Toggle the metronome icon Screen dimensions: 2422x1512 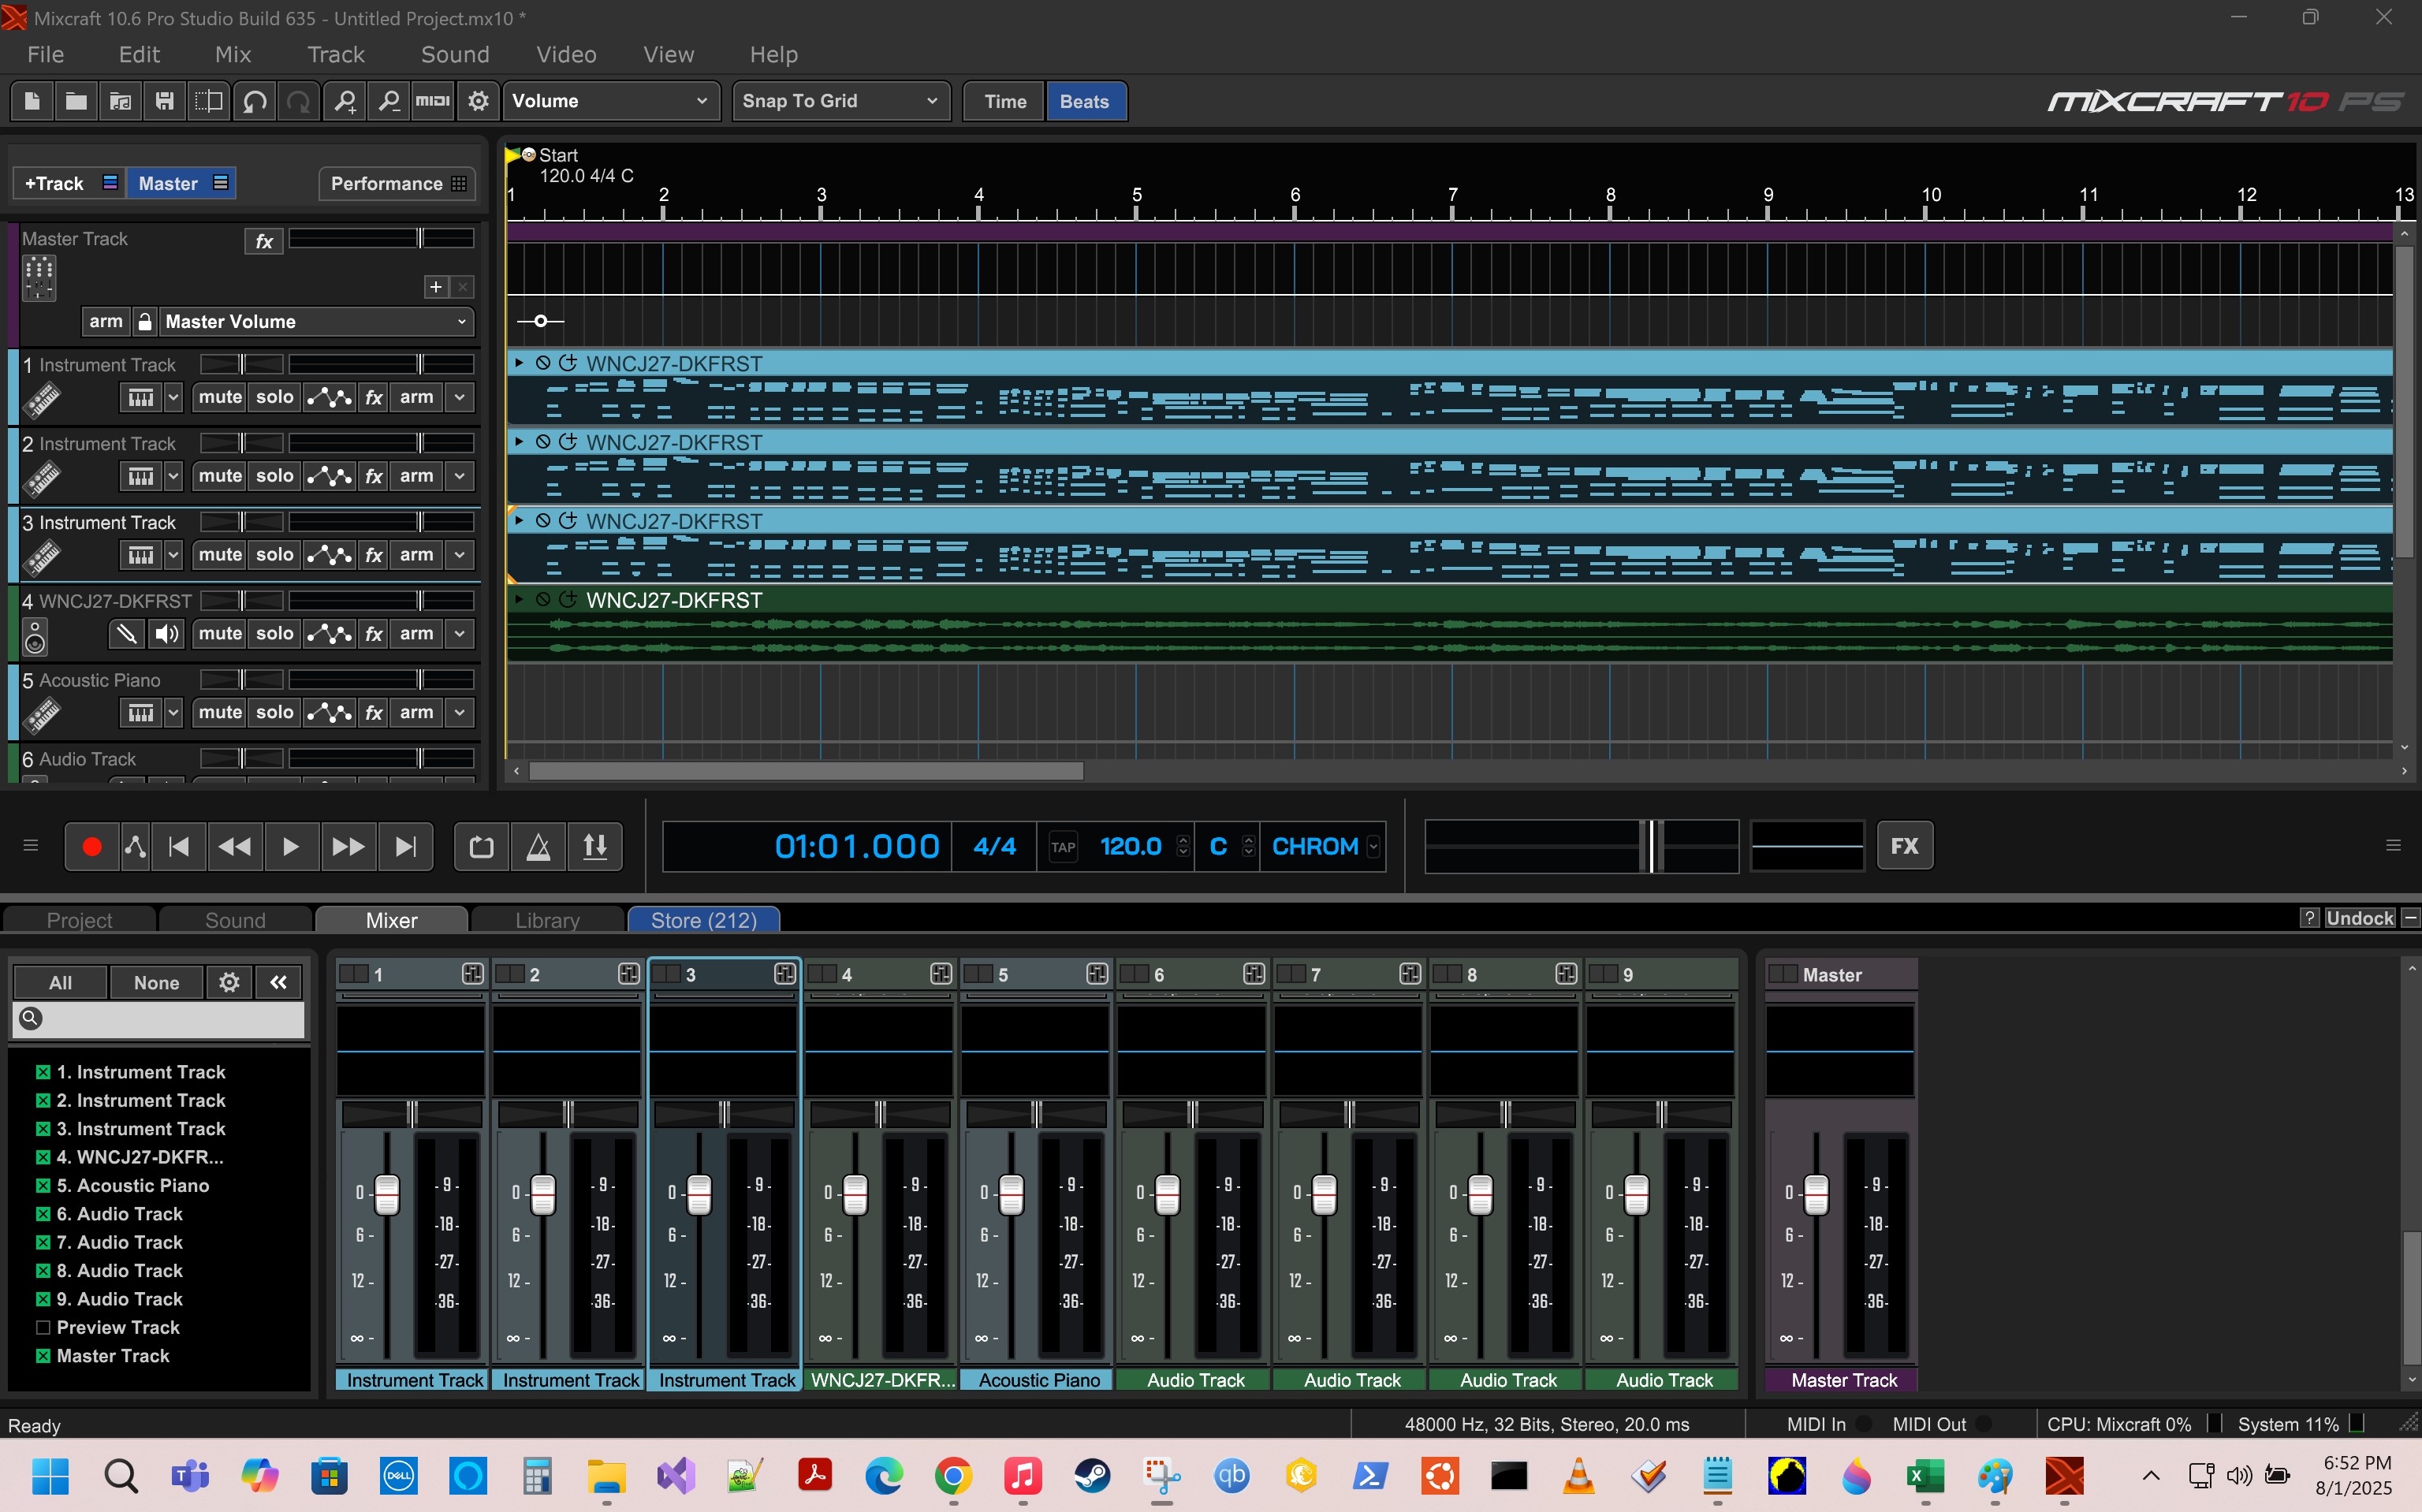(538, 847)
